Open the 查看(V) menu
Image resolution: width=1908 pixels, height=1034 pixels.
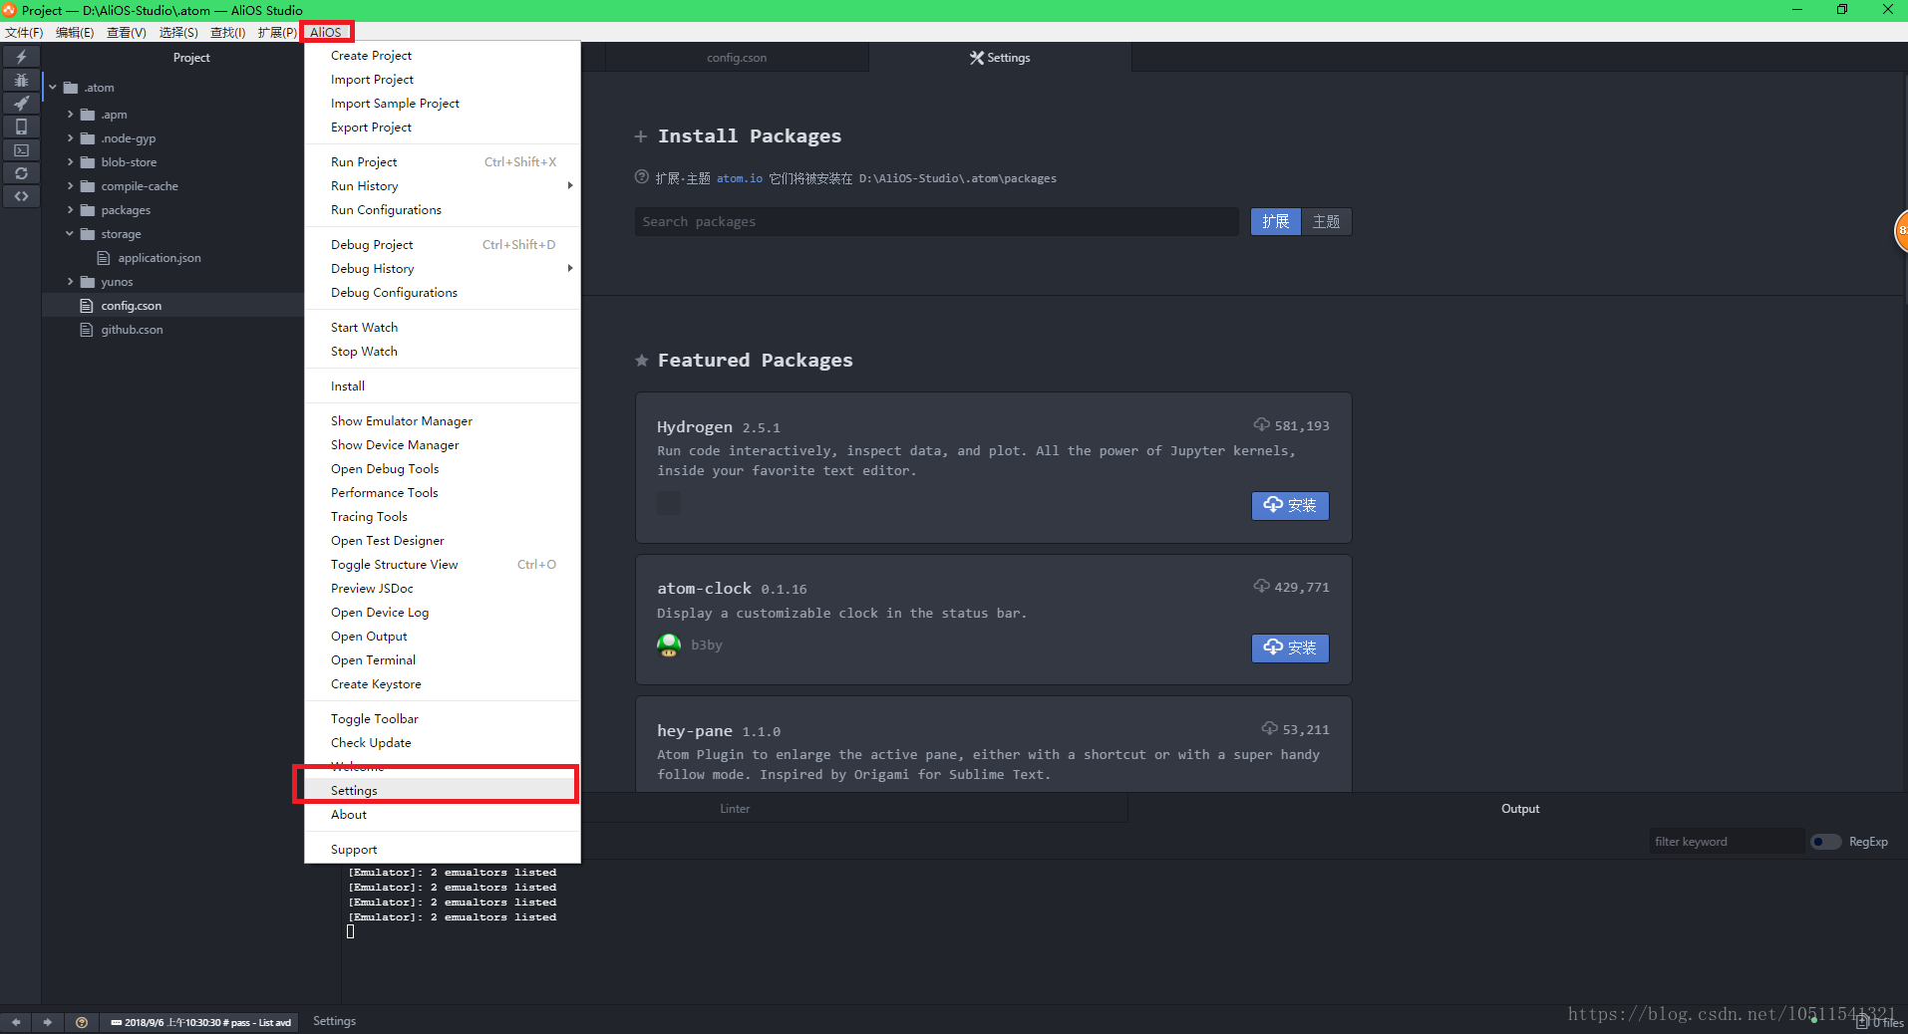(x=127, y=32)
